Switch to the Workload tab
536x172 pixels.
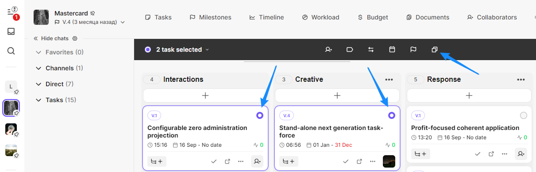tap(320, 17)
